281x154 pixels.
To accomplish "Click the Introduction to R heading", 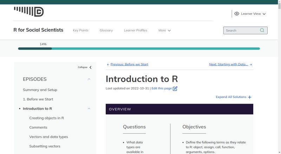I will pos(142,79).
